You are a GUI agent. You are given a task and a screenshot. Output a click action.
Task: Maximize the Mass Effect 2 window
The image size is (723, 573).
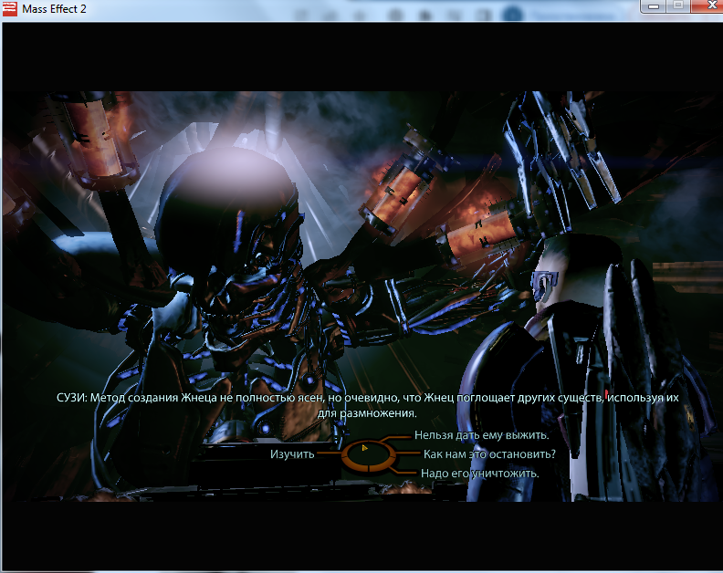(x=676, y=6)
